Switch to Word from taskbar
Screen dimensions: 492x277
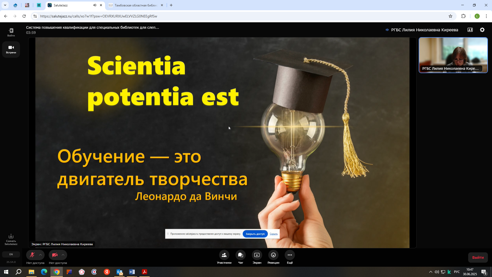tap(132, 272)
